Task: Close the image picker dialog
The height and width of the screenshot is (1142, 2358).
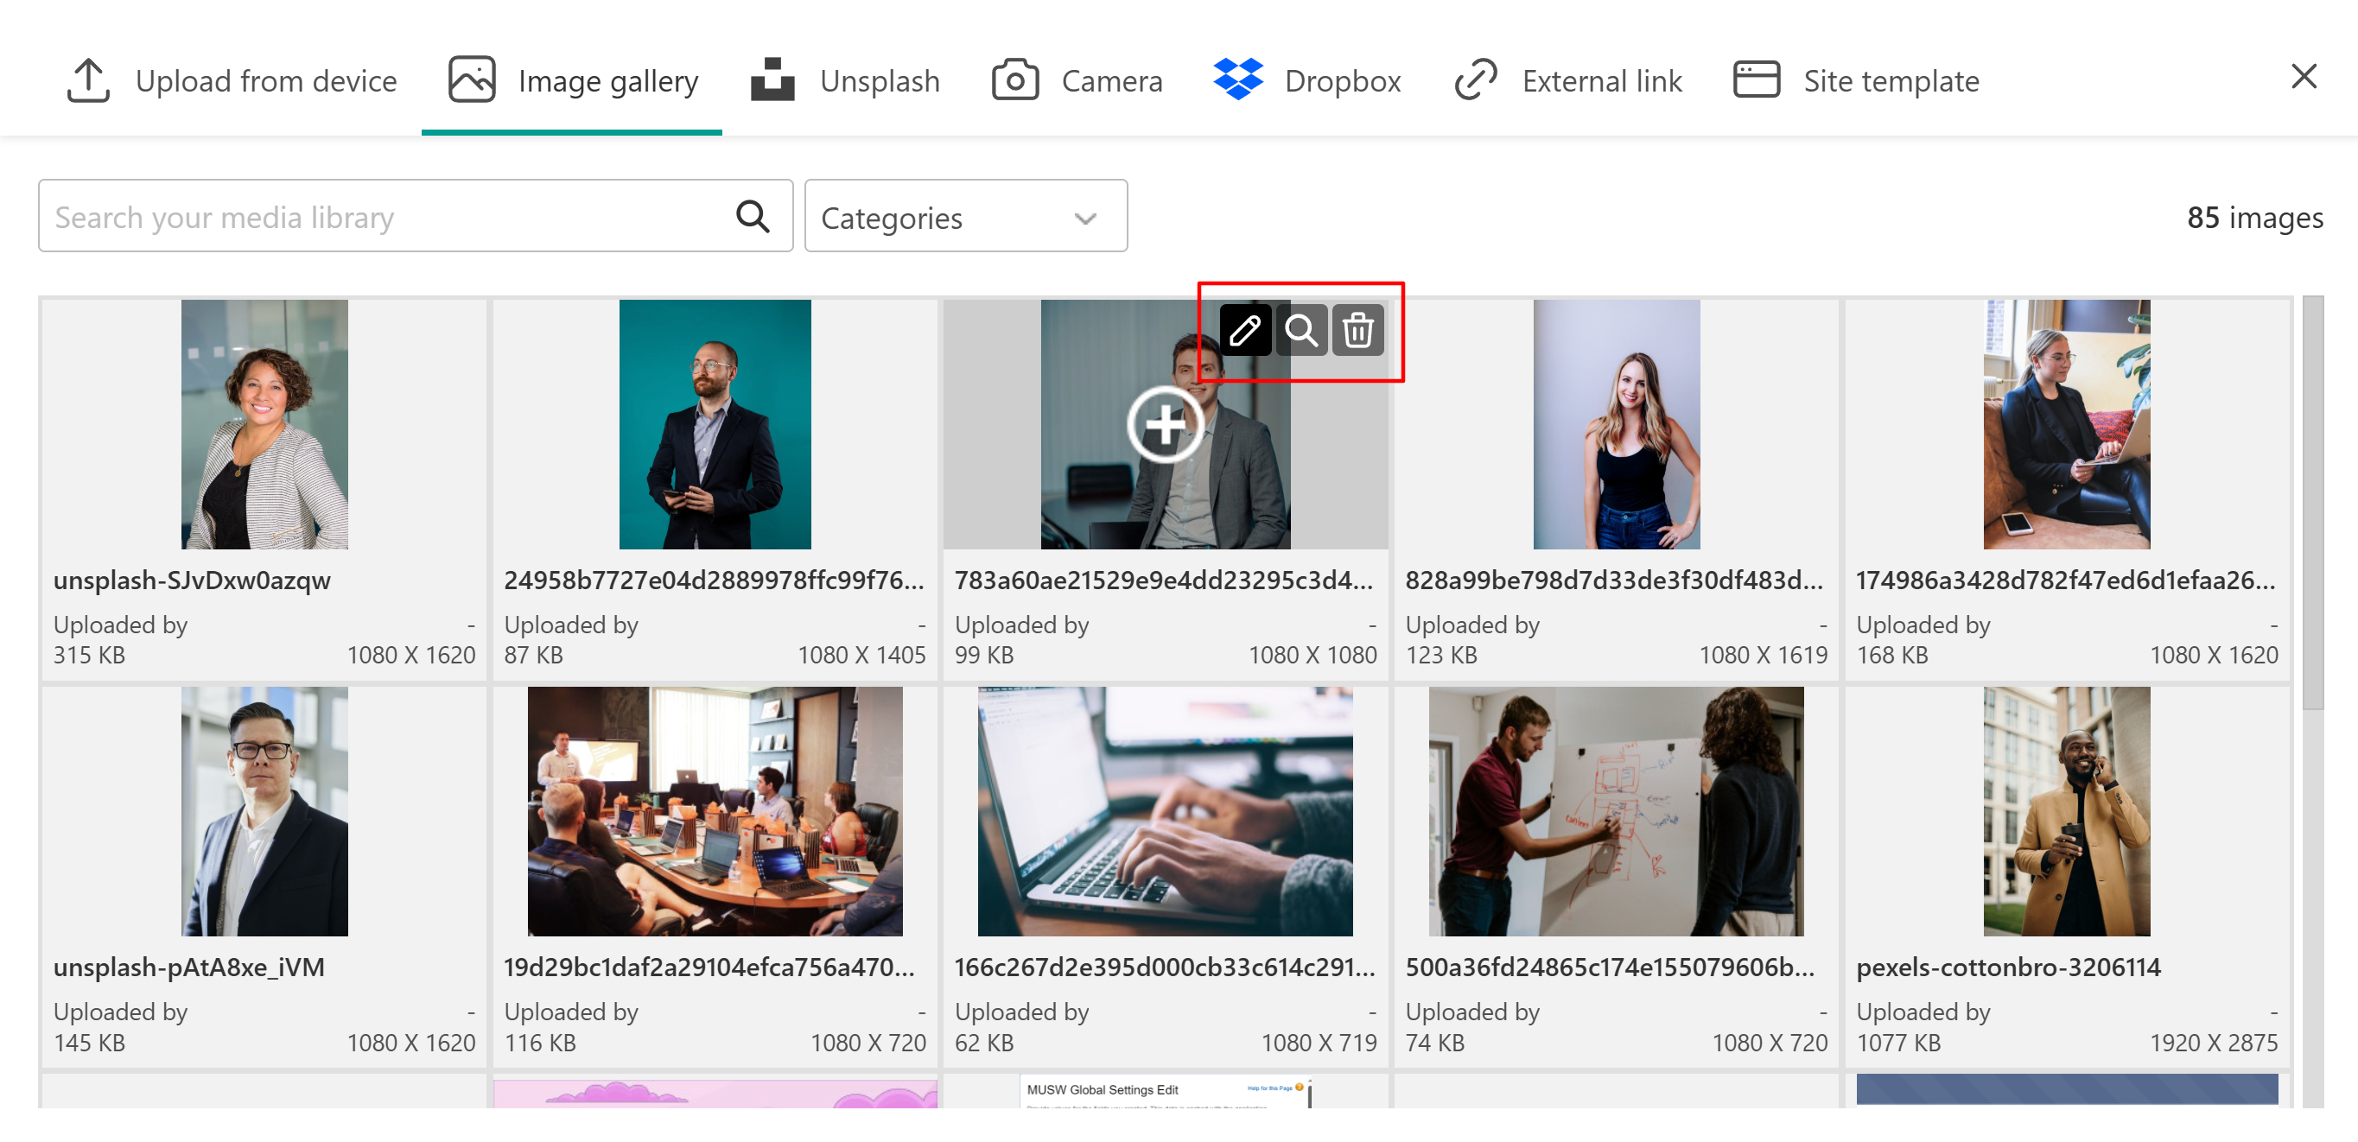Action: point(2303,76)
